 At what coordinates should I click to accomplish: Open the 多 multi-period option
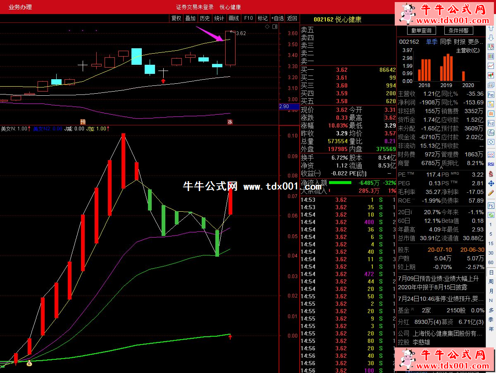(491, 310)
